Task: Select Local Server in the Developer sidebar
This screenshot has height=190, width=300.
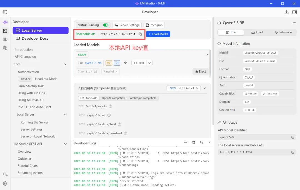Action: pos(41,31)
